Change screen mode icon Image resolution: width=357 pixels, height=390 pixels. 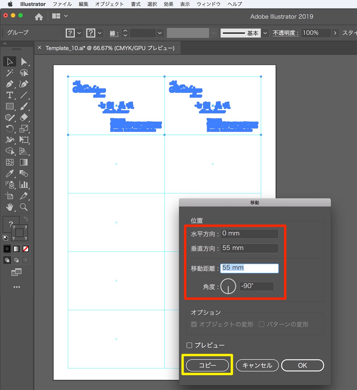click(x=16, y=272)
